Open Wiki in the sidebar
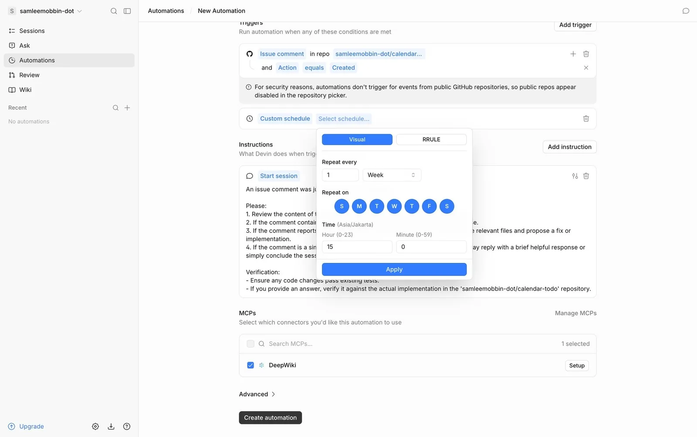 pyautogui.click(x=69, y=90)
